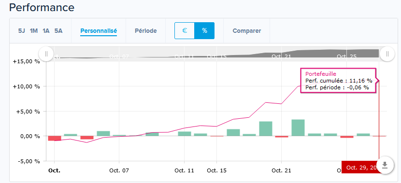The image size is (401, 183).
Task: Click the Oct. 15 axis label
Action: 216,170
